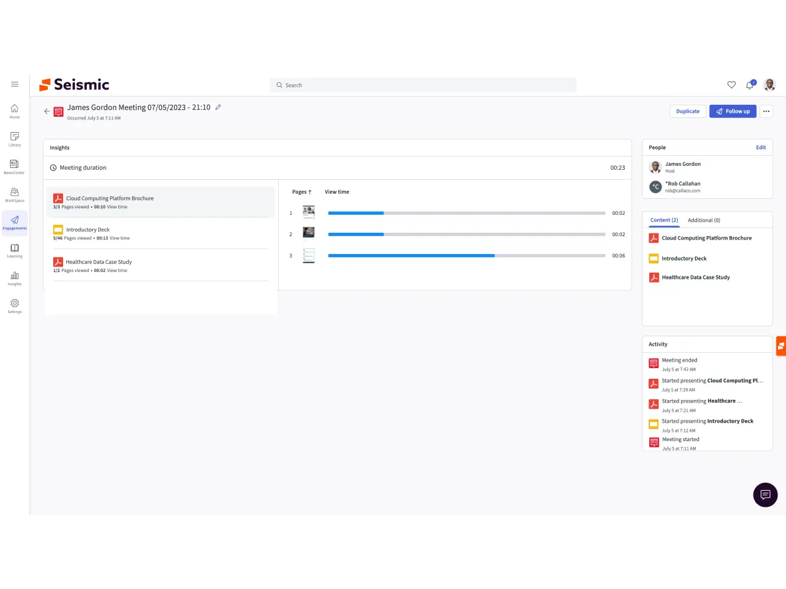786x589 pixels.
Task: Click the back arrow beside meeting title
Action: coord(46,111)
